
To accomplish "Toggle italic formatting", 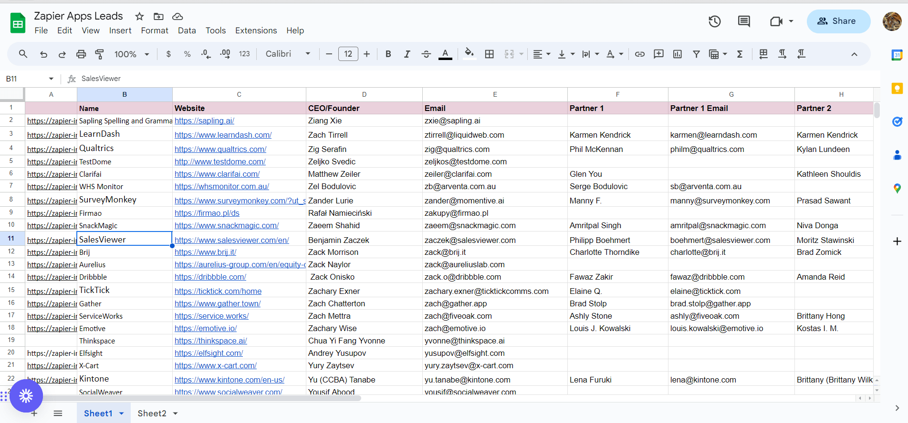I will (x=407, y=54).
